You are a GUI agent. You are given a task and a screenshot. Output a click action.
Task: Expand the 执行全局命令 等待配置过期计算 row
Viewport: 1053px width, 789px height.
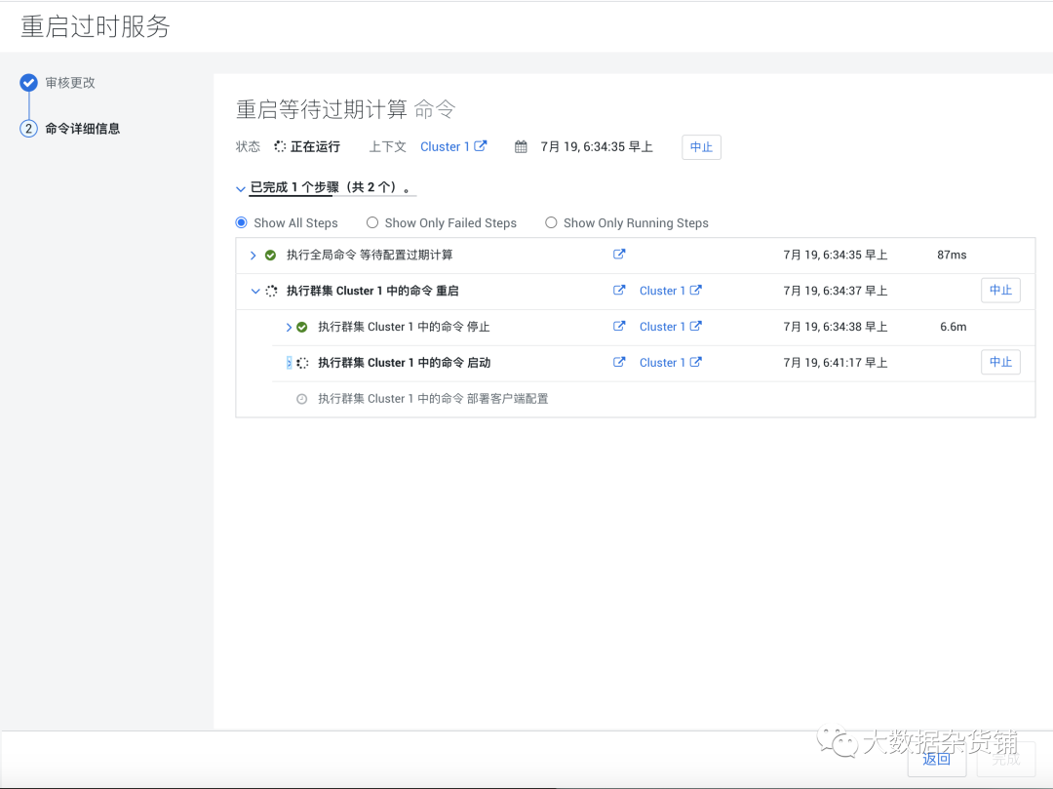click(253, 256)
